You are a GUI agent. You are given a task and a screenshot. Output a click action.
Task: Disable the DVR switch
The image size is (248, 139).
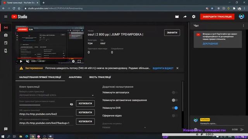click(175, 108)
